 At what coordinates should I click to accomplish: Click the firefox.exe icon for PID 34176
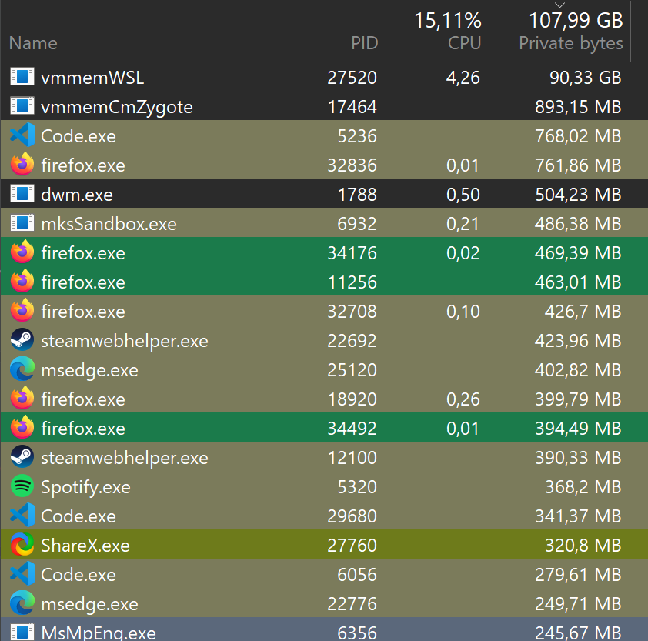pyautogui.click(x=22, y=252)
